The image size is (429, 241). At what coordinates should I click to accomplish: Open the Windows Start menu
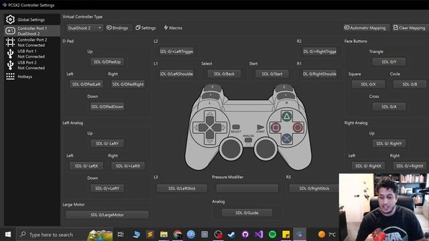(x=8, y=234)
